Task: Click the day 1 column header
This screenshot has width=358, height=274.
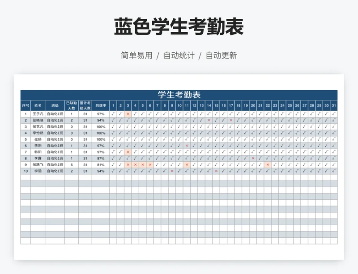Action: [x=113, y=105]
